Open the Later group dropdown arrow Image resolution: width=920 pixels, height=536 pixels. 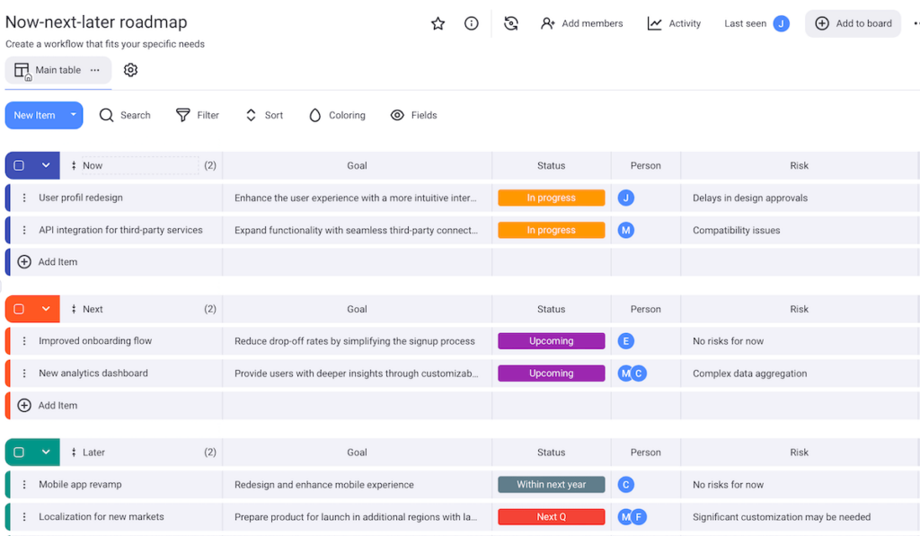pos(46,452)
